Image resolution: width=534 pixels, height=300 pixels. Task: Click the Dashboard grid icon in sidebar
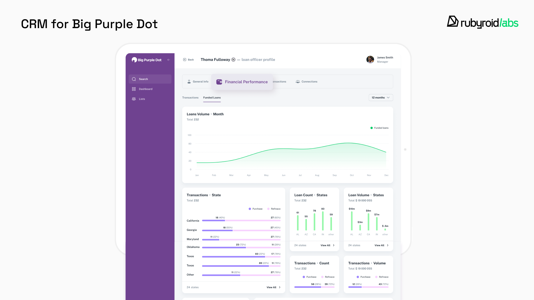(134, 89)
